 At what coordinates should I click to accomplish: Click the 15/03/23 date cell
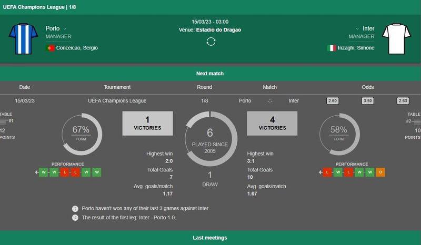point(25,101)
